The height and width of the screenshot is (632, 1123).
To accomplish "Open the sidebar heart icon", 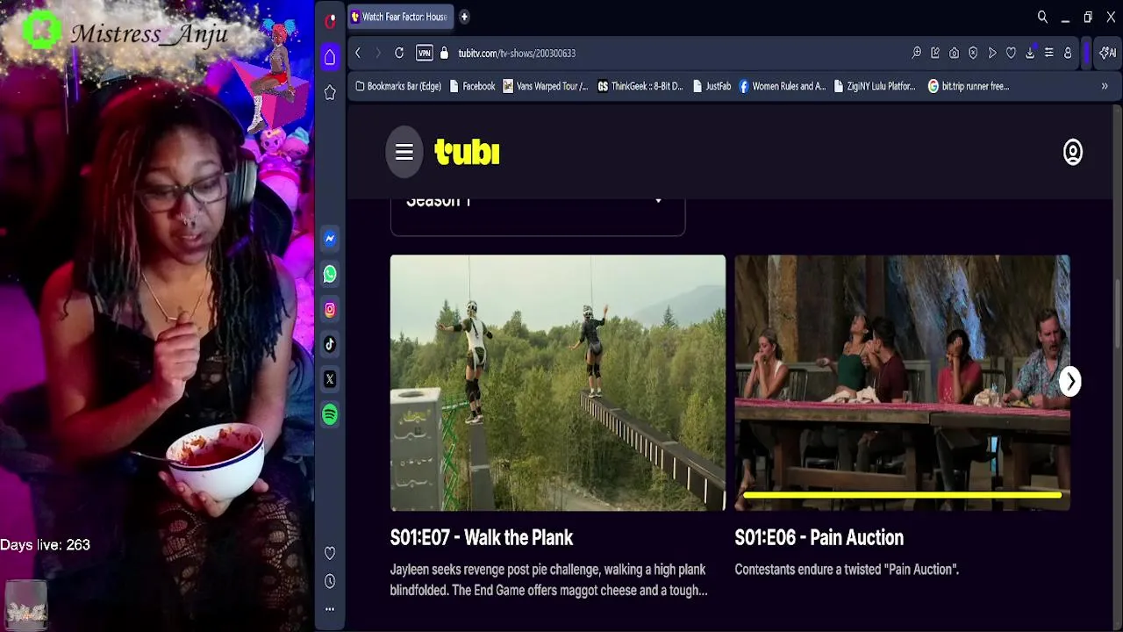I will pos(330,553).
